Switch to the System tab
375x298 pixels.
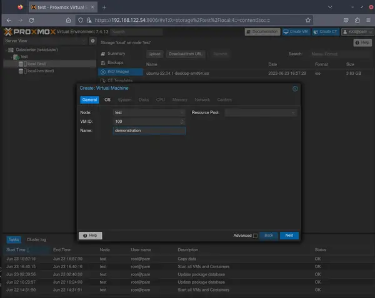click(124, 100)
